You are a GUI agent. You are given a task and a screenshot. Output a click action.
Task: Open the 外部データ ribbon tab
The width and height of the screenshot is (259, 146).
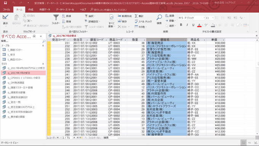pyautogui.click(x=45, y=10)
